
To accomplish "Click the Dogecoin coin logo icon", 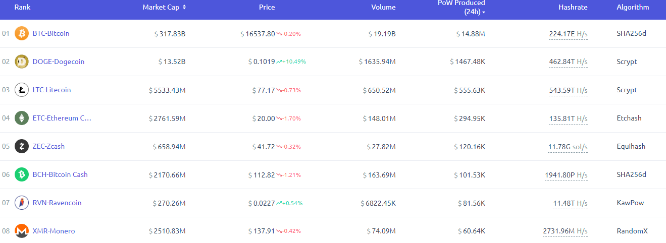I will point(22,62).
